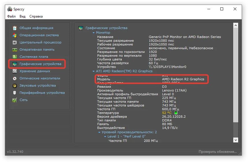Click monitor icon beside Графические устройства heading
This screenshot has width=248, height=162.
point(81,28)
